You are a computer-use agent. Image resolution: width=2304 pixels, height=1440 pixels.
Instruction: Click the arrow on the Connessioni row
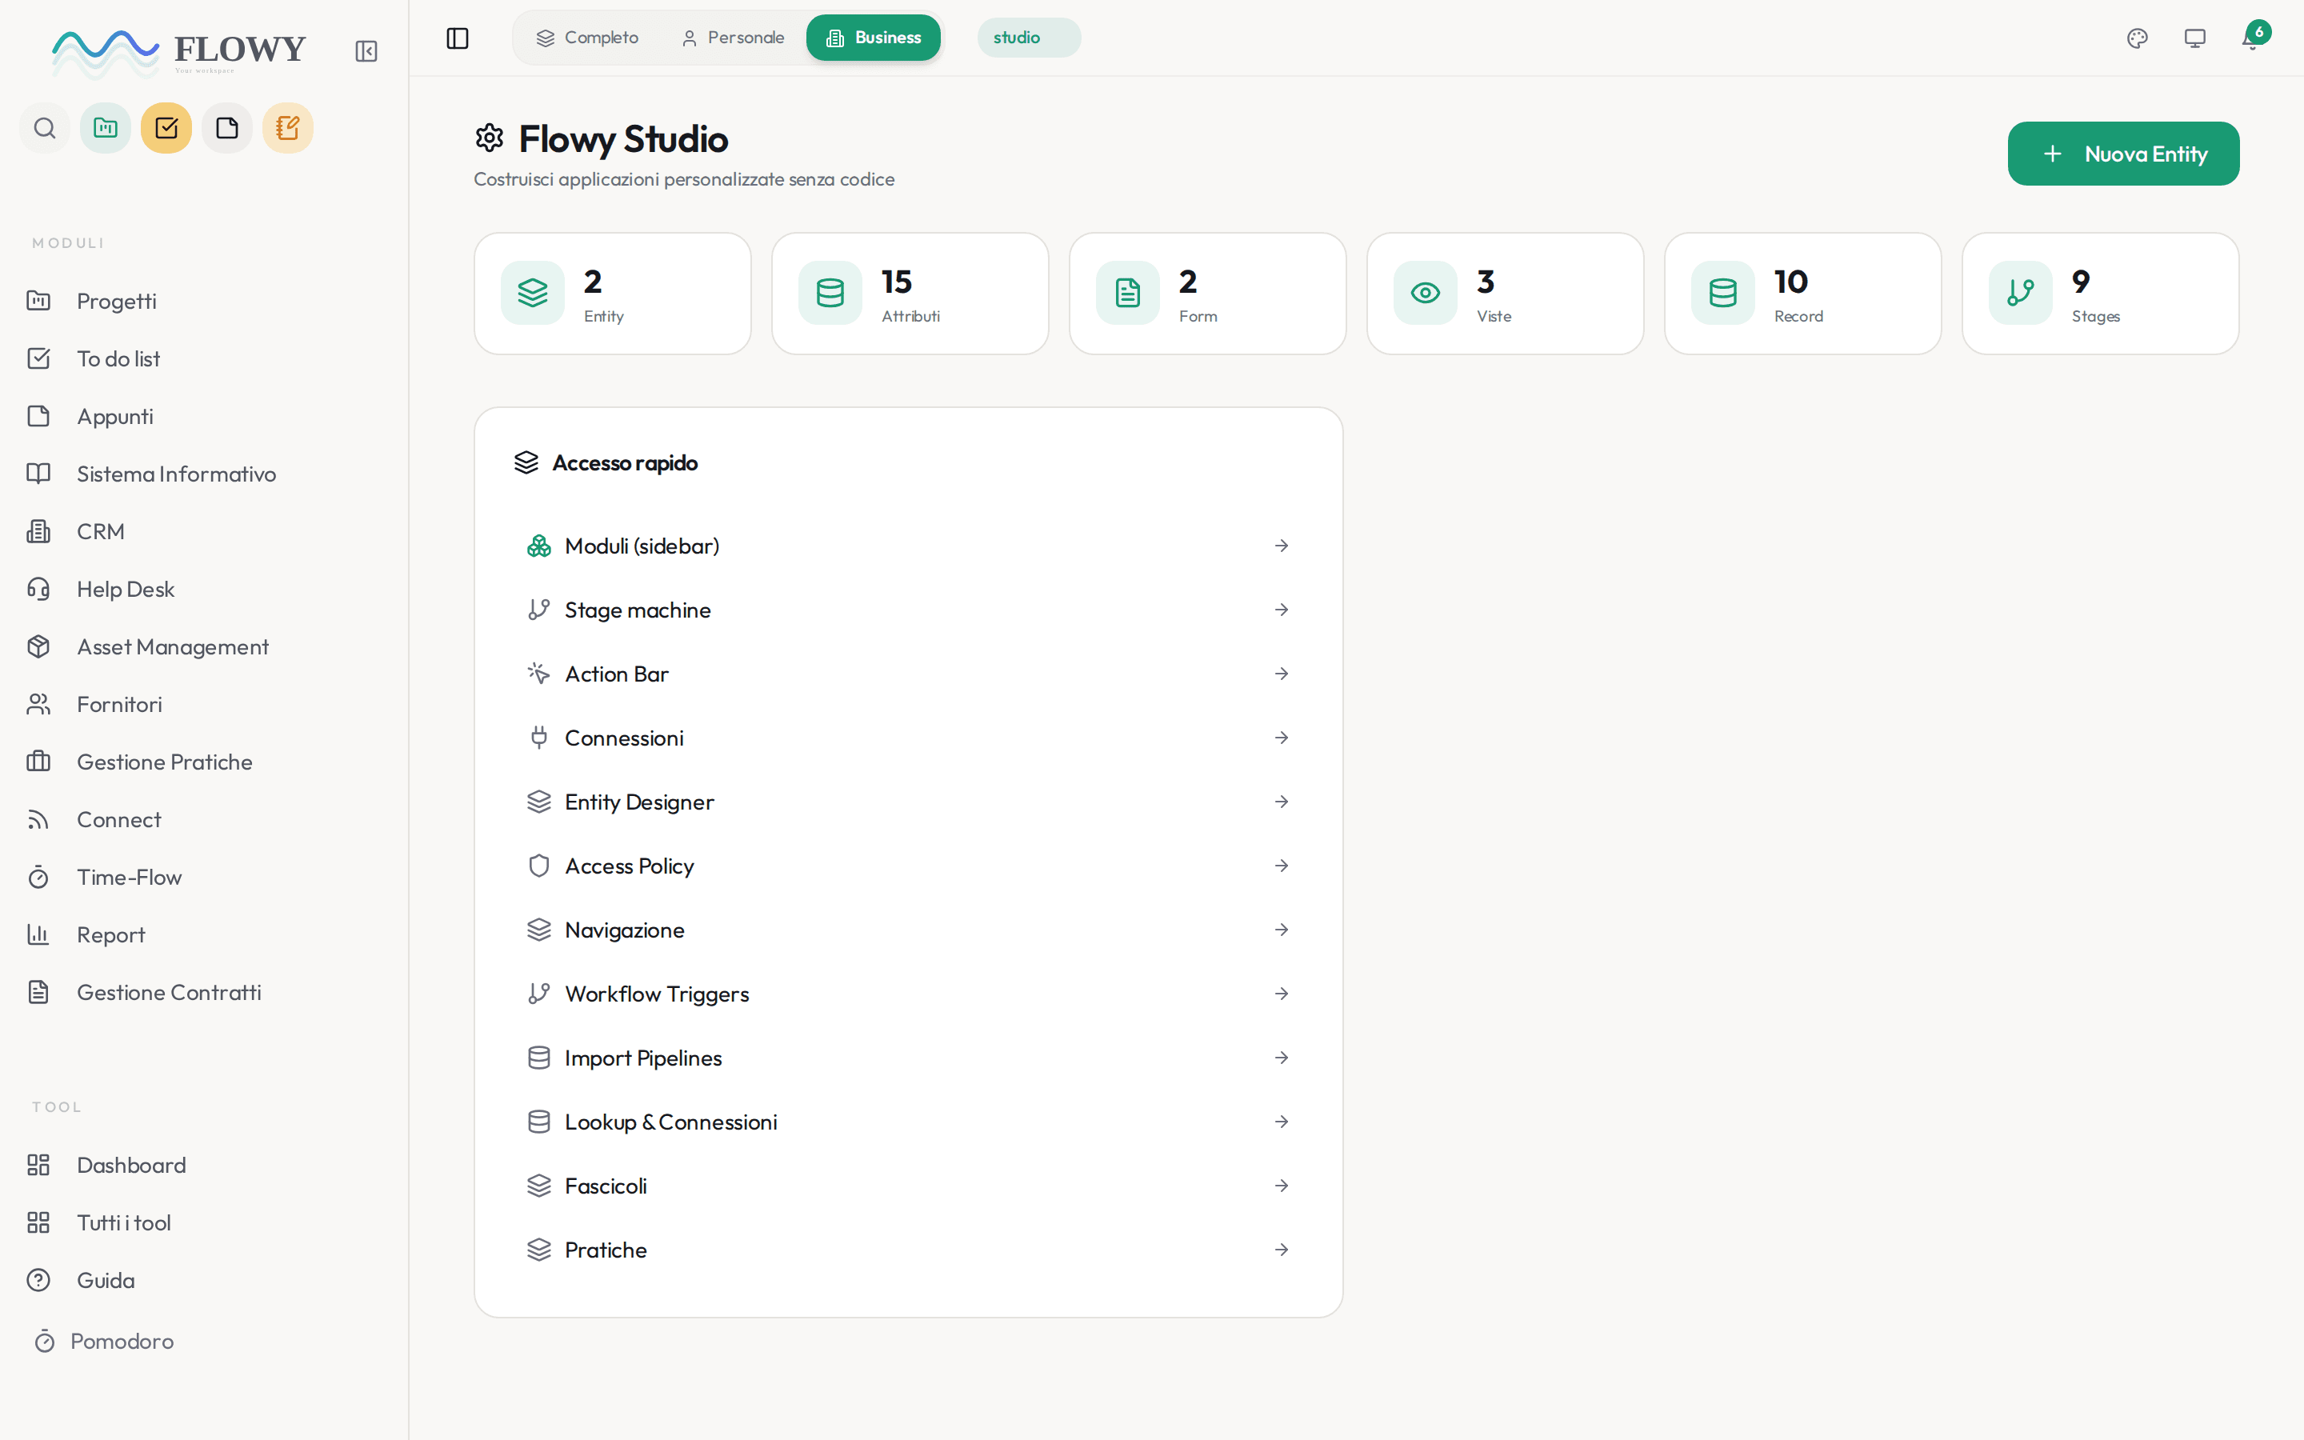tap(1282, 738)
